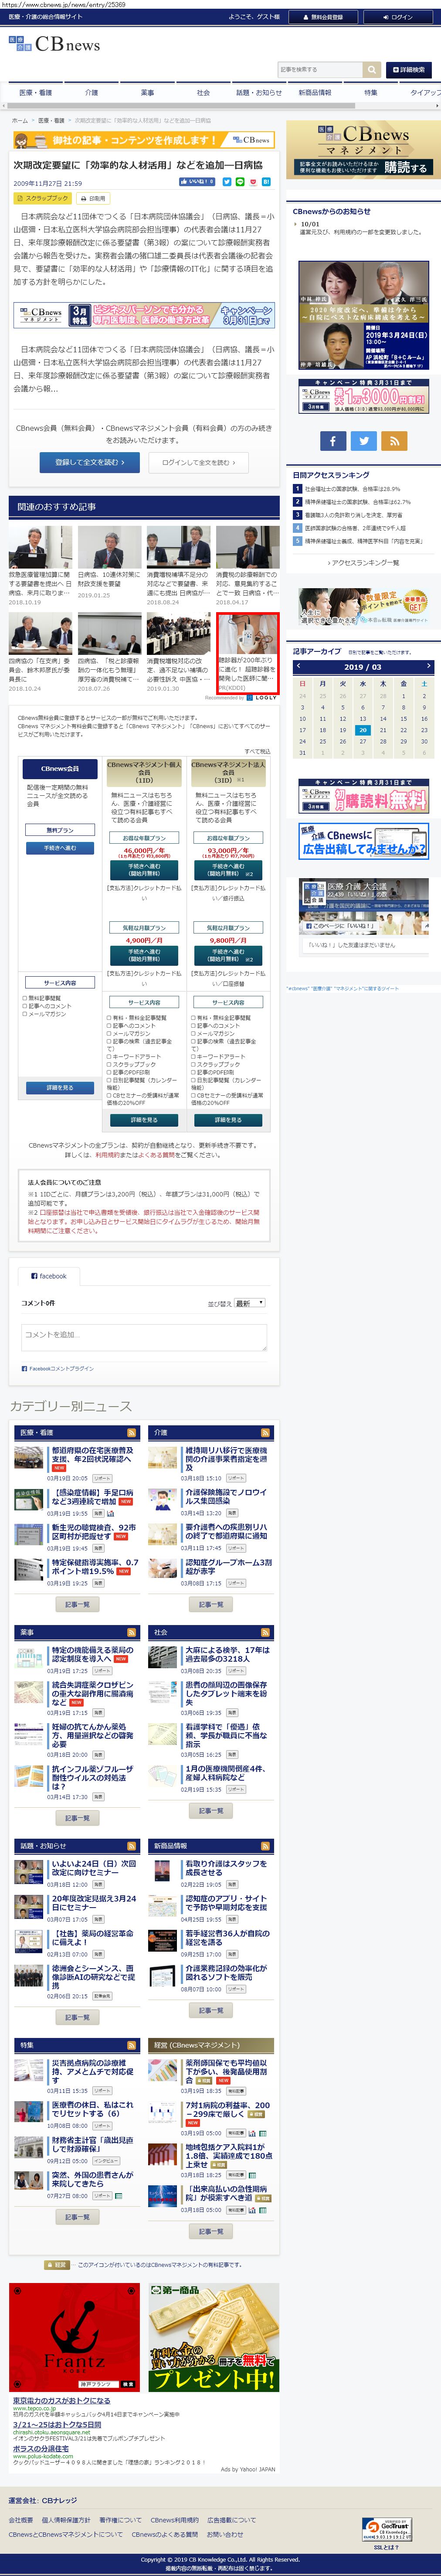Open the 御社の記事・コンテンツを作成します banner
Screen dimensions: 441x2576
(144, 140)
